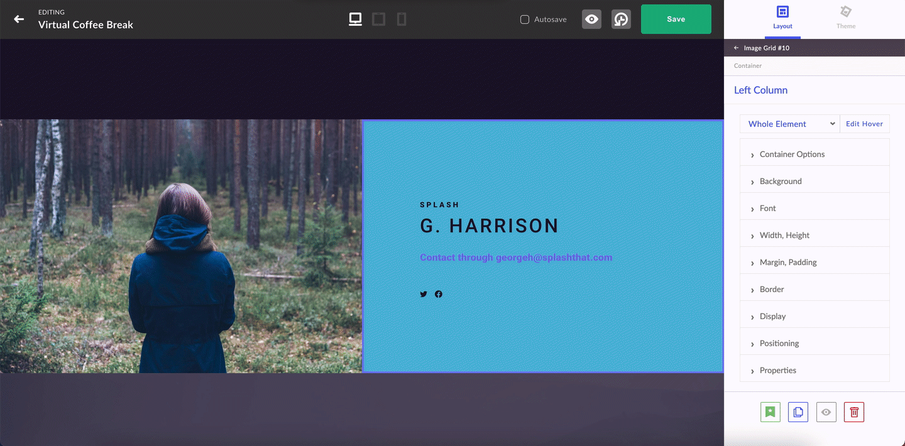The width and height of the screenshot is (905, 446).
Task: Expand the Width, Height section
Action: 815,235
